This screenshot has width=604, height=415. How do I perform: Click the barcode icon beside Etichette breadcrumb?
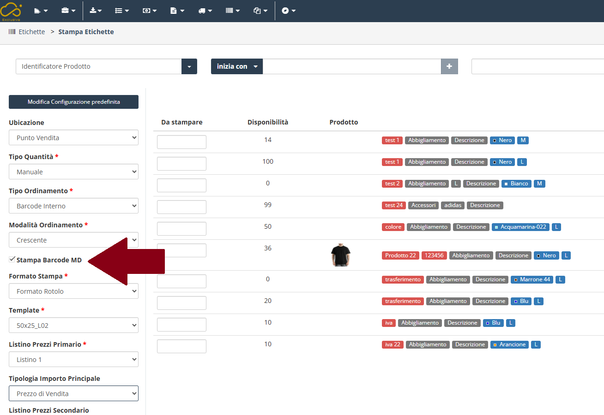(x=12, y=32)
